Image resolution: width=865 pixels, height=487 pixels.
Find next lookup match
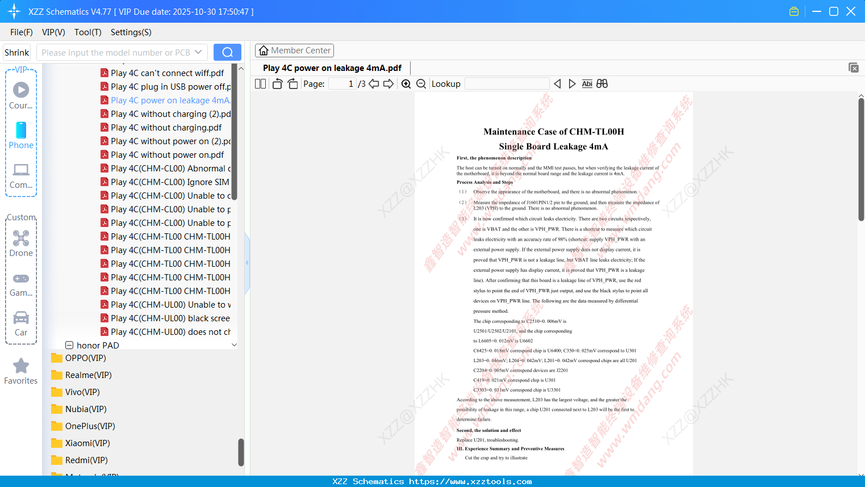[572, 83]
